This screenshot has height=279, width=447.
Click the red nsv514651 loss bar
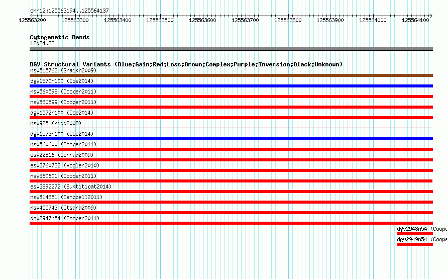point(231,202)
